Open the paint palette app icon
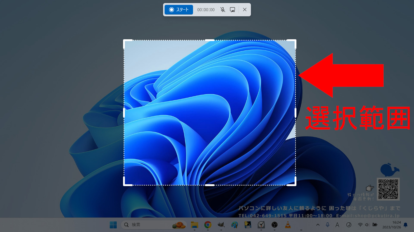 [x=234, y=225]
